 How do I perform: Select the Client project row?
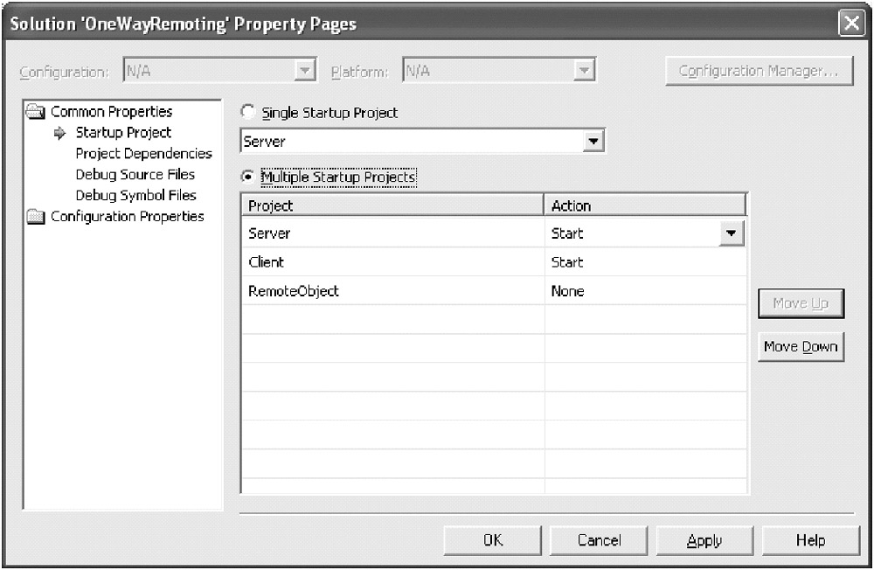click(x=267, y=262)
